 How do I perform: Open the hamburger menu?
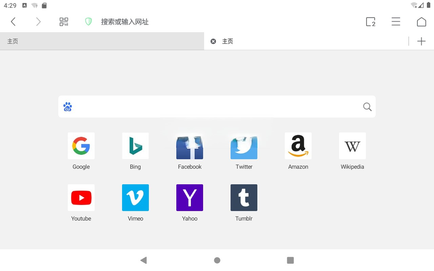point(396,22)
